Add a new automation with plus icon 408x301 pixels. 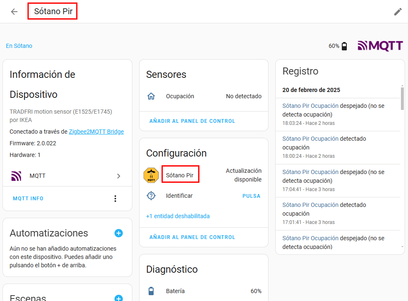[x=119, y=233]
